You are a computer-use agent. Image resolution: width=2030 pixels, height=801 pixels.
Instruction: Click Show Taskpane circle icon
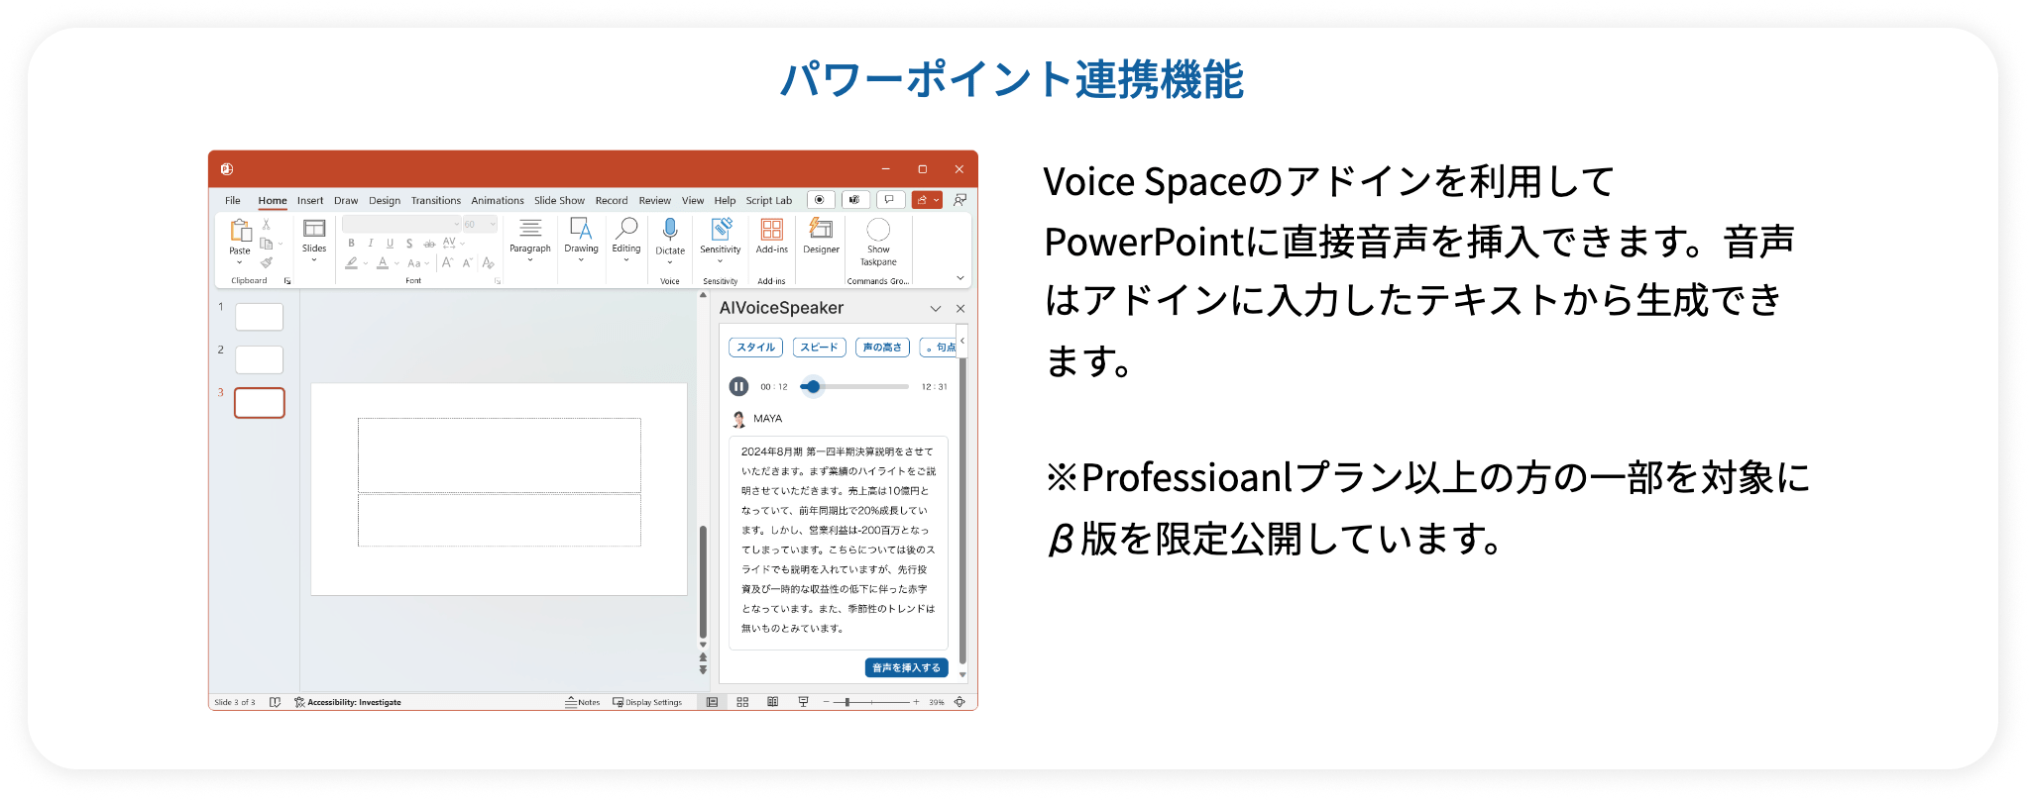pos(878,230)
